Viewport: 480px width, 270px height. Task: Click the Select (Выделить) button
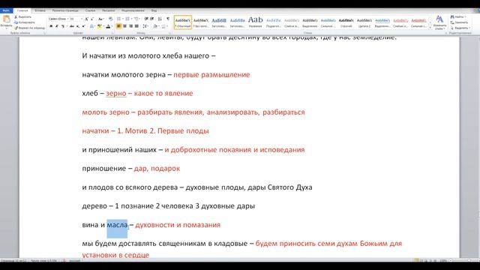pyautogui.click(x=460, y=28)
